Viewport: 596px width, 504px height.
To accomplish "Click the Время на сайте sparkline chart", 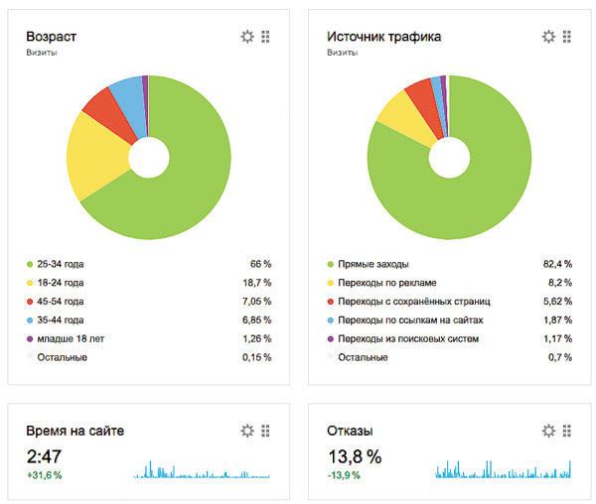I will [202, 469].
